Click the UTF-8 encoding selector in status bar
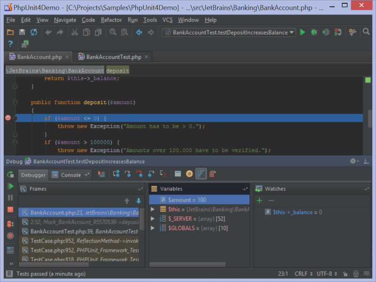 pos(324,274)
